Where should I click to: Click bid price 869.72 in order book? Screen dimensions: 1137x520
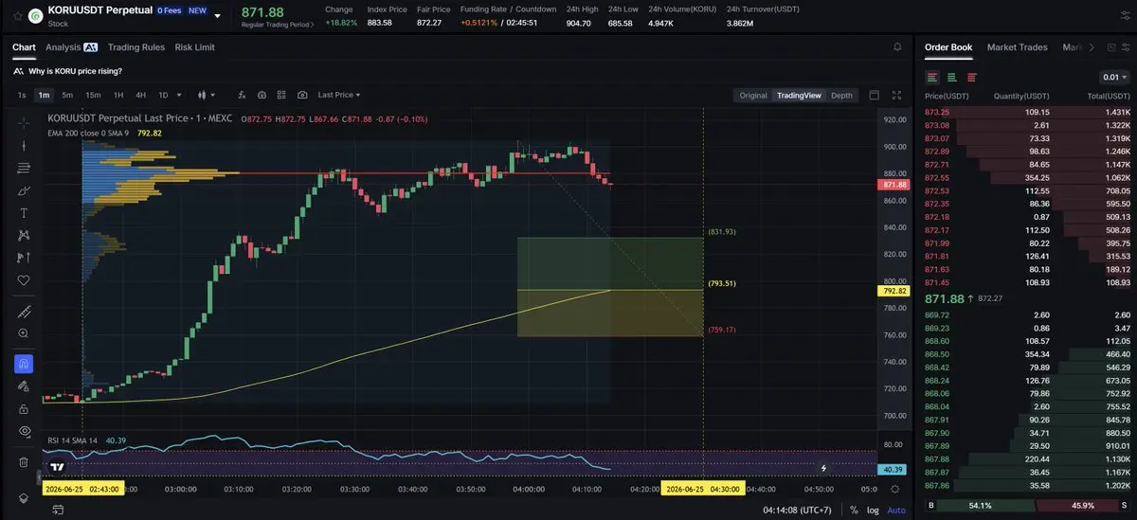pos(936,314)
